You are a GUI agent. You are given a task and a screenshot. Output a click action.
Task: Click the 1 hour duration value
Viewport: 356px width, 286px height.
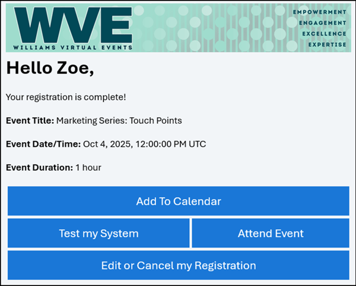(88, 168)
